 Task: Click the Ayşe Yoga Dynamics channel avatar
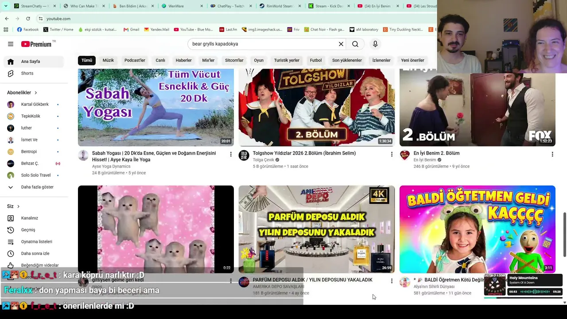coord(83,155)
